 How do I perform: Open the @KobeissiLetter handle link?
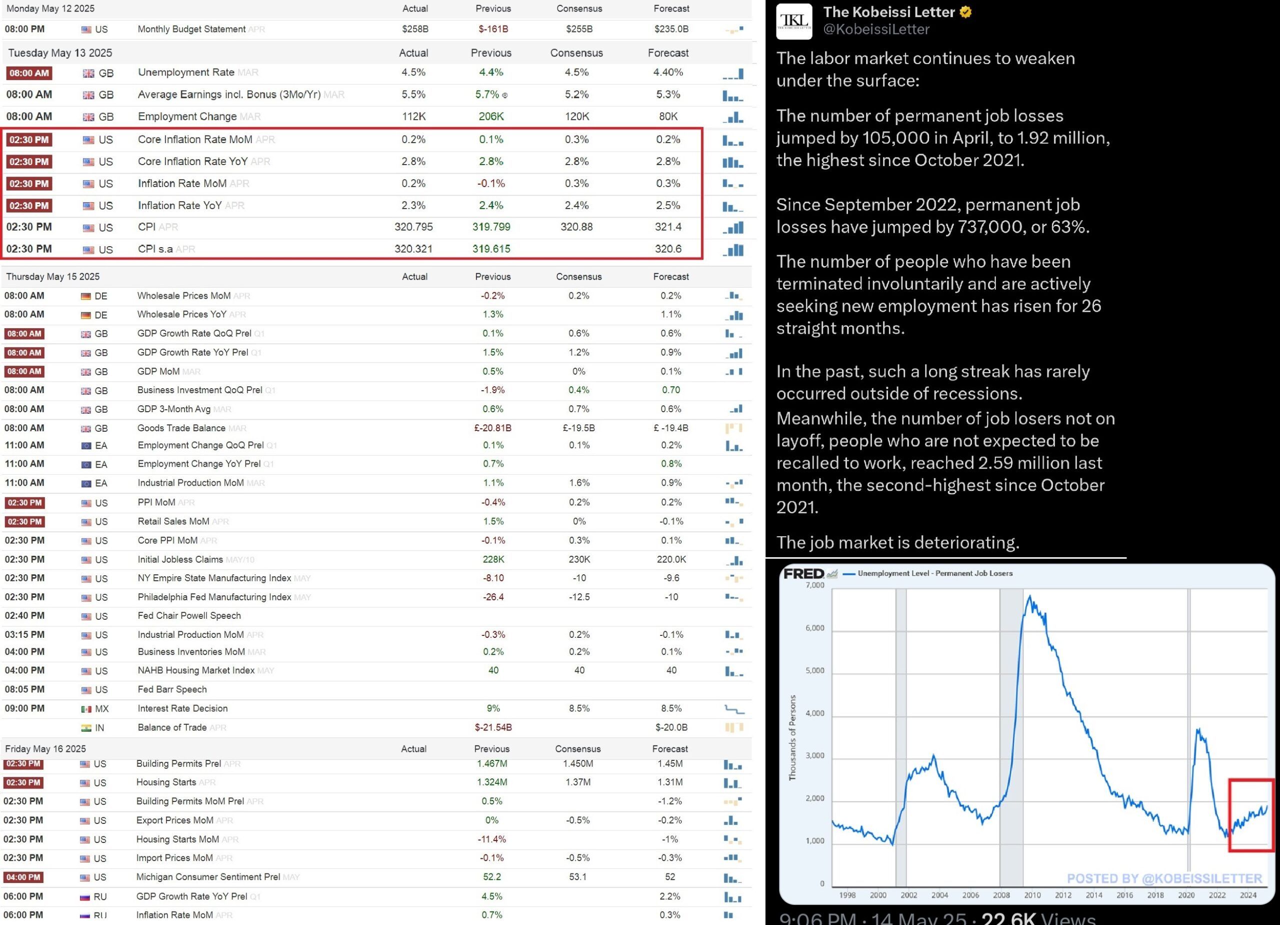point(876,30)
